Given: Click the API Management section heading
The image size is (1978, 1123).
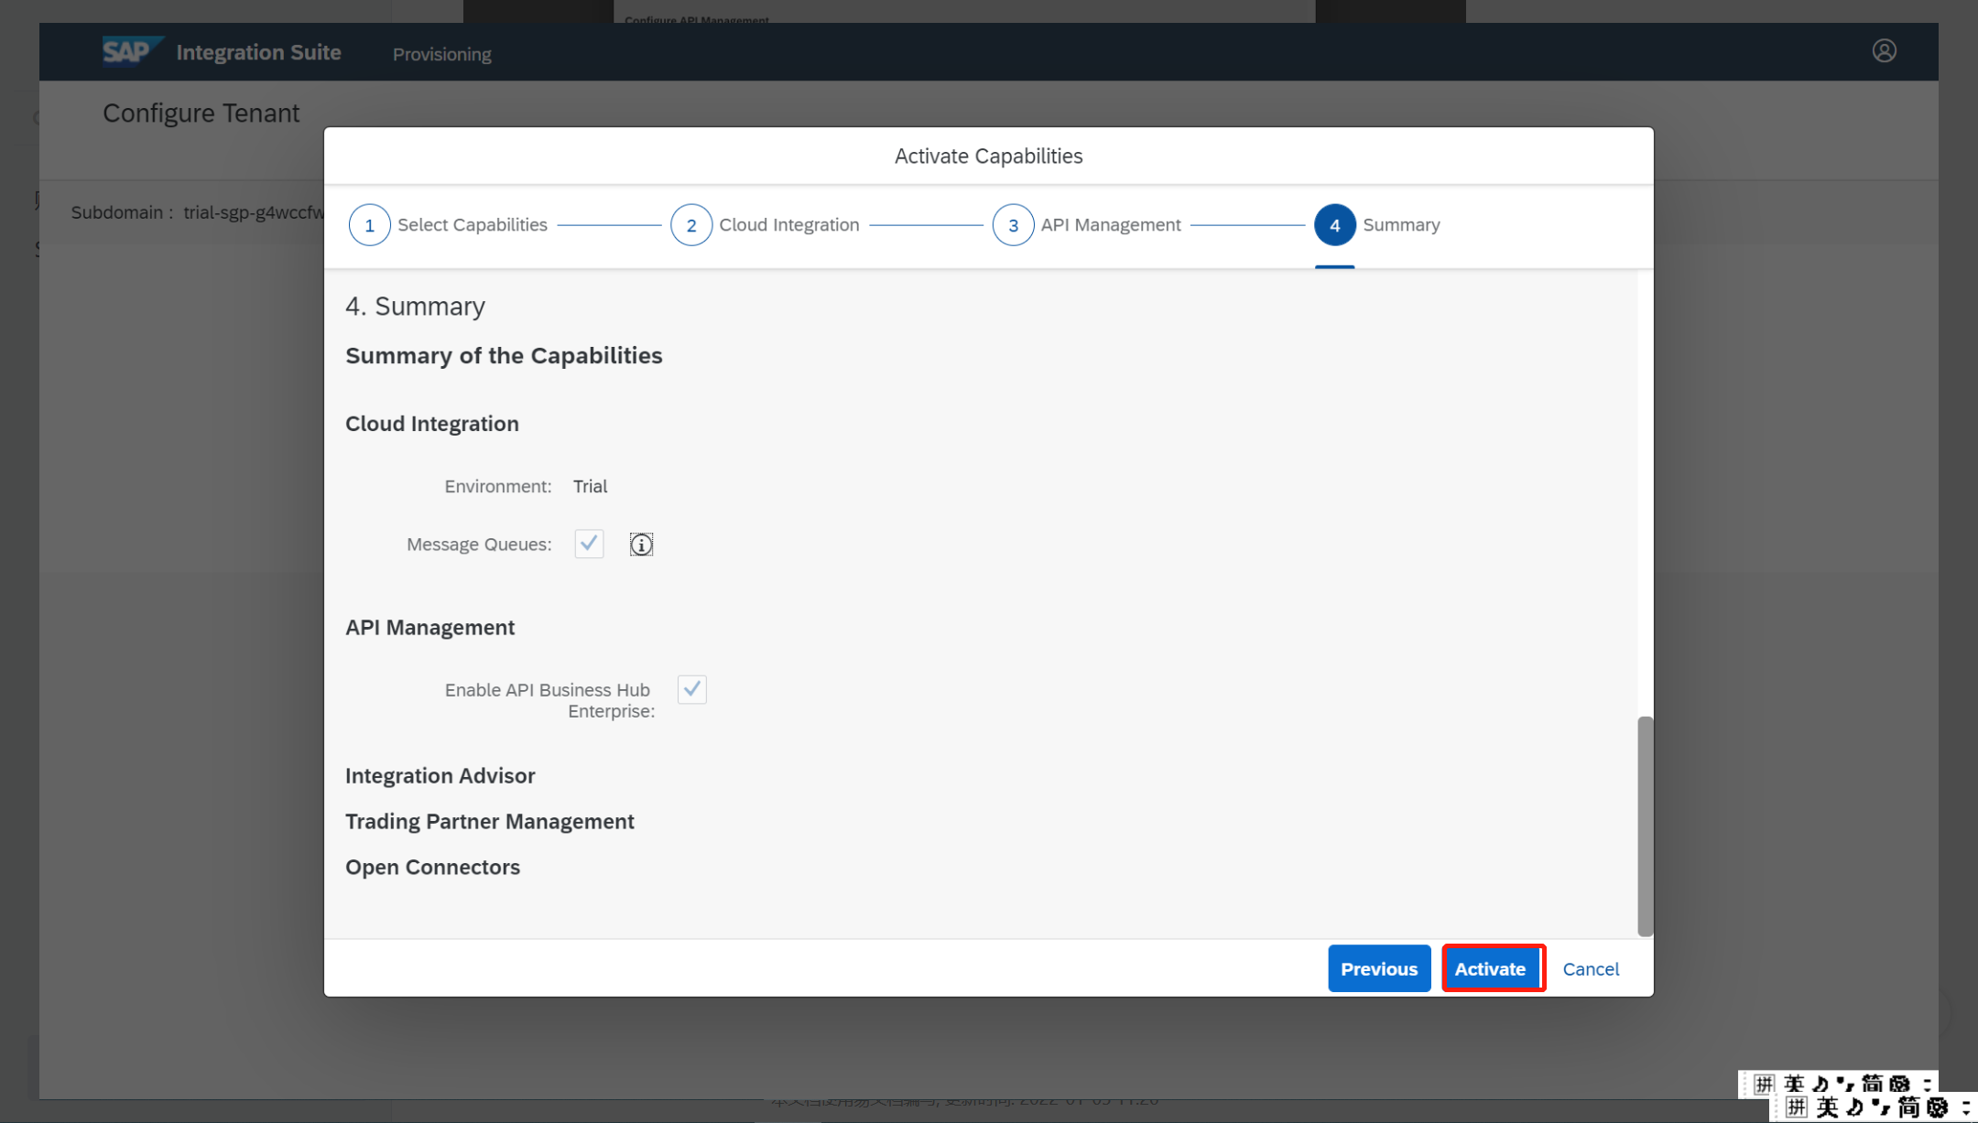Looking at the screenshot, I should [x=429, y=628].
